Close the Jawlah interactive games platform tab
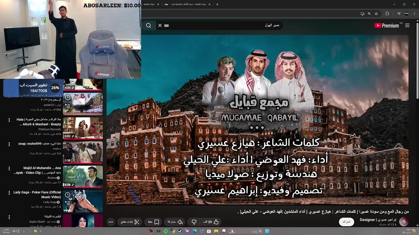This screenshot has width=419, height=235. click(209, 4)
